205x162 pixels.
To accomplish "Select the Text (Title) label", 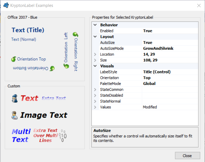I will click(x=28, y=30).
